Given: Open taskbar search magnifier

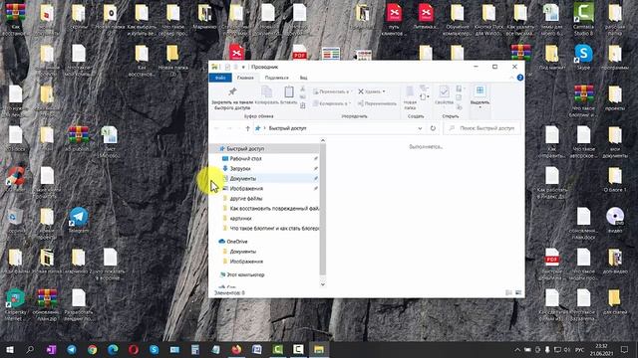Looking at the screenshot, I should coord(30,349).
